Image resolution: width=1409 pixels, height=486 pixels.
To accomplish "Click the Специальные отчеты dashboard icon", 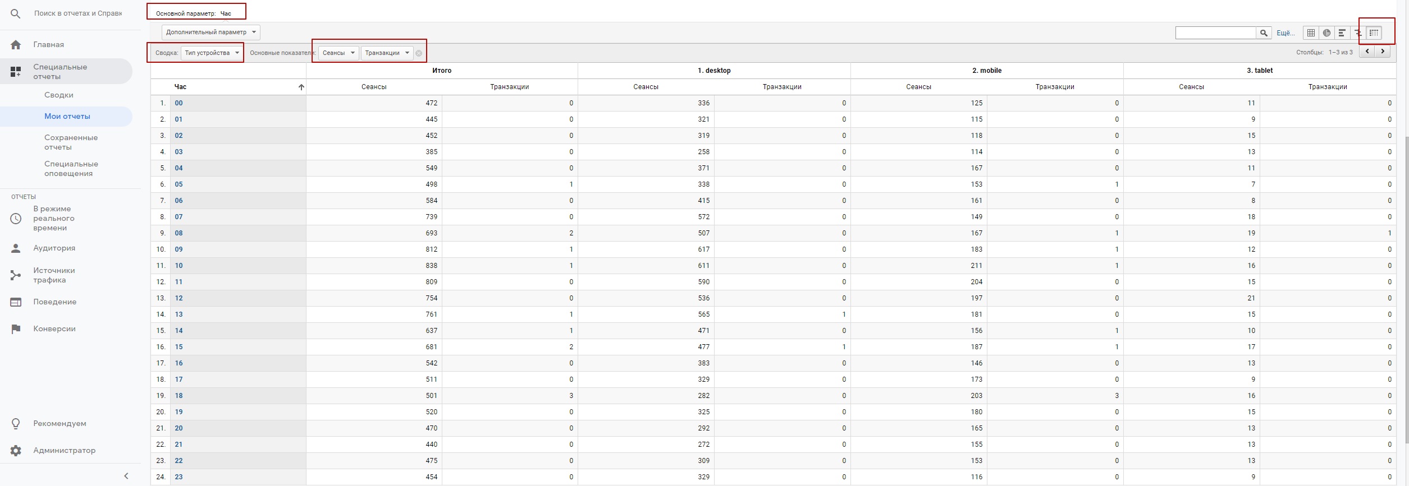I will pos(16,72).
